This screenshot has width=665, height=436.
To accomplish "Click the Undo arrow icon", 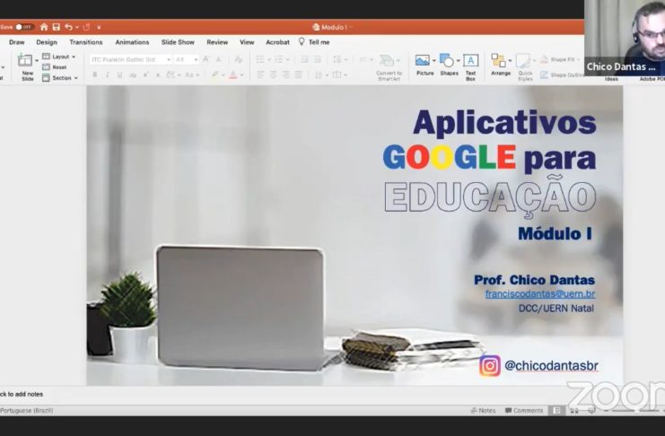I will (x=69, y=27).
